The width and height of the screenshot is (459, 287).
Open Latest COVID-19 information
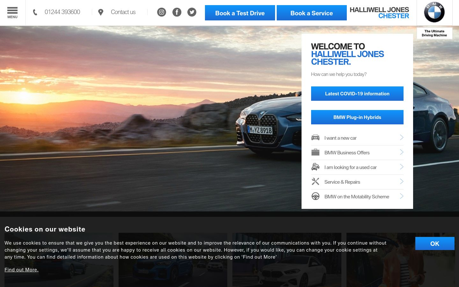[x=357, y=93]
